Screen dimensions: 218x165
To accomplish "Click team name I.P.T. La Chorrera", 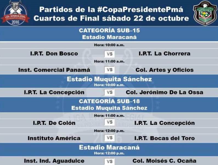I will [164, 54].
